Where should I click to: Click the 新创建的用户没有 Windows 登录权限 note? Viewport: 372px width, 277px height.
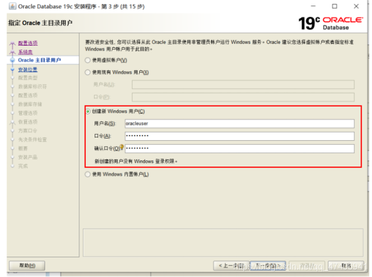pos(136,162)
